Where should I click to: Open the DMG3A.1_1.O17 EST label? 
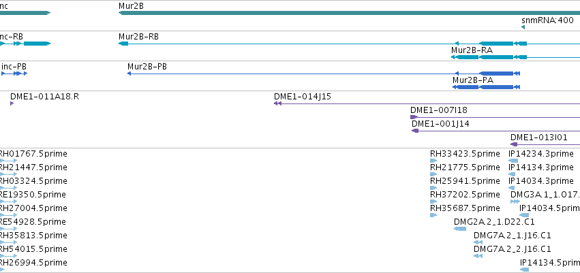(x=545, y=194)
